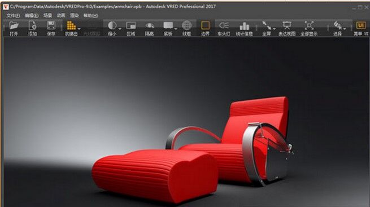Image resolution: width=370 pixels, height=207 pixels.
Task: Click the Show All (全部显示) icon
Action: click(309, 25)
